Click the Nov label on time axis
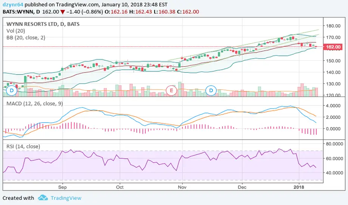The width and height of the screenshot is (348, 205). (x=182, y=187)
